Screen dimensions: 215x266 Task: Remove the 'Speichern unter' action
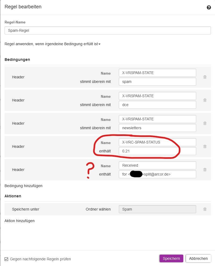pyautogui.click(x=205, y=209)
